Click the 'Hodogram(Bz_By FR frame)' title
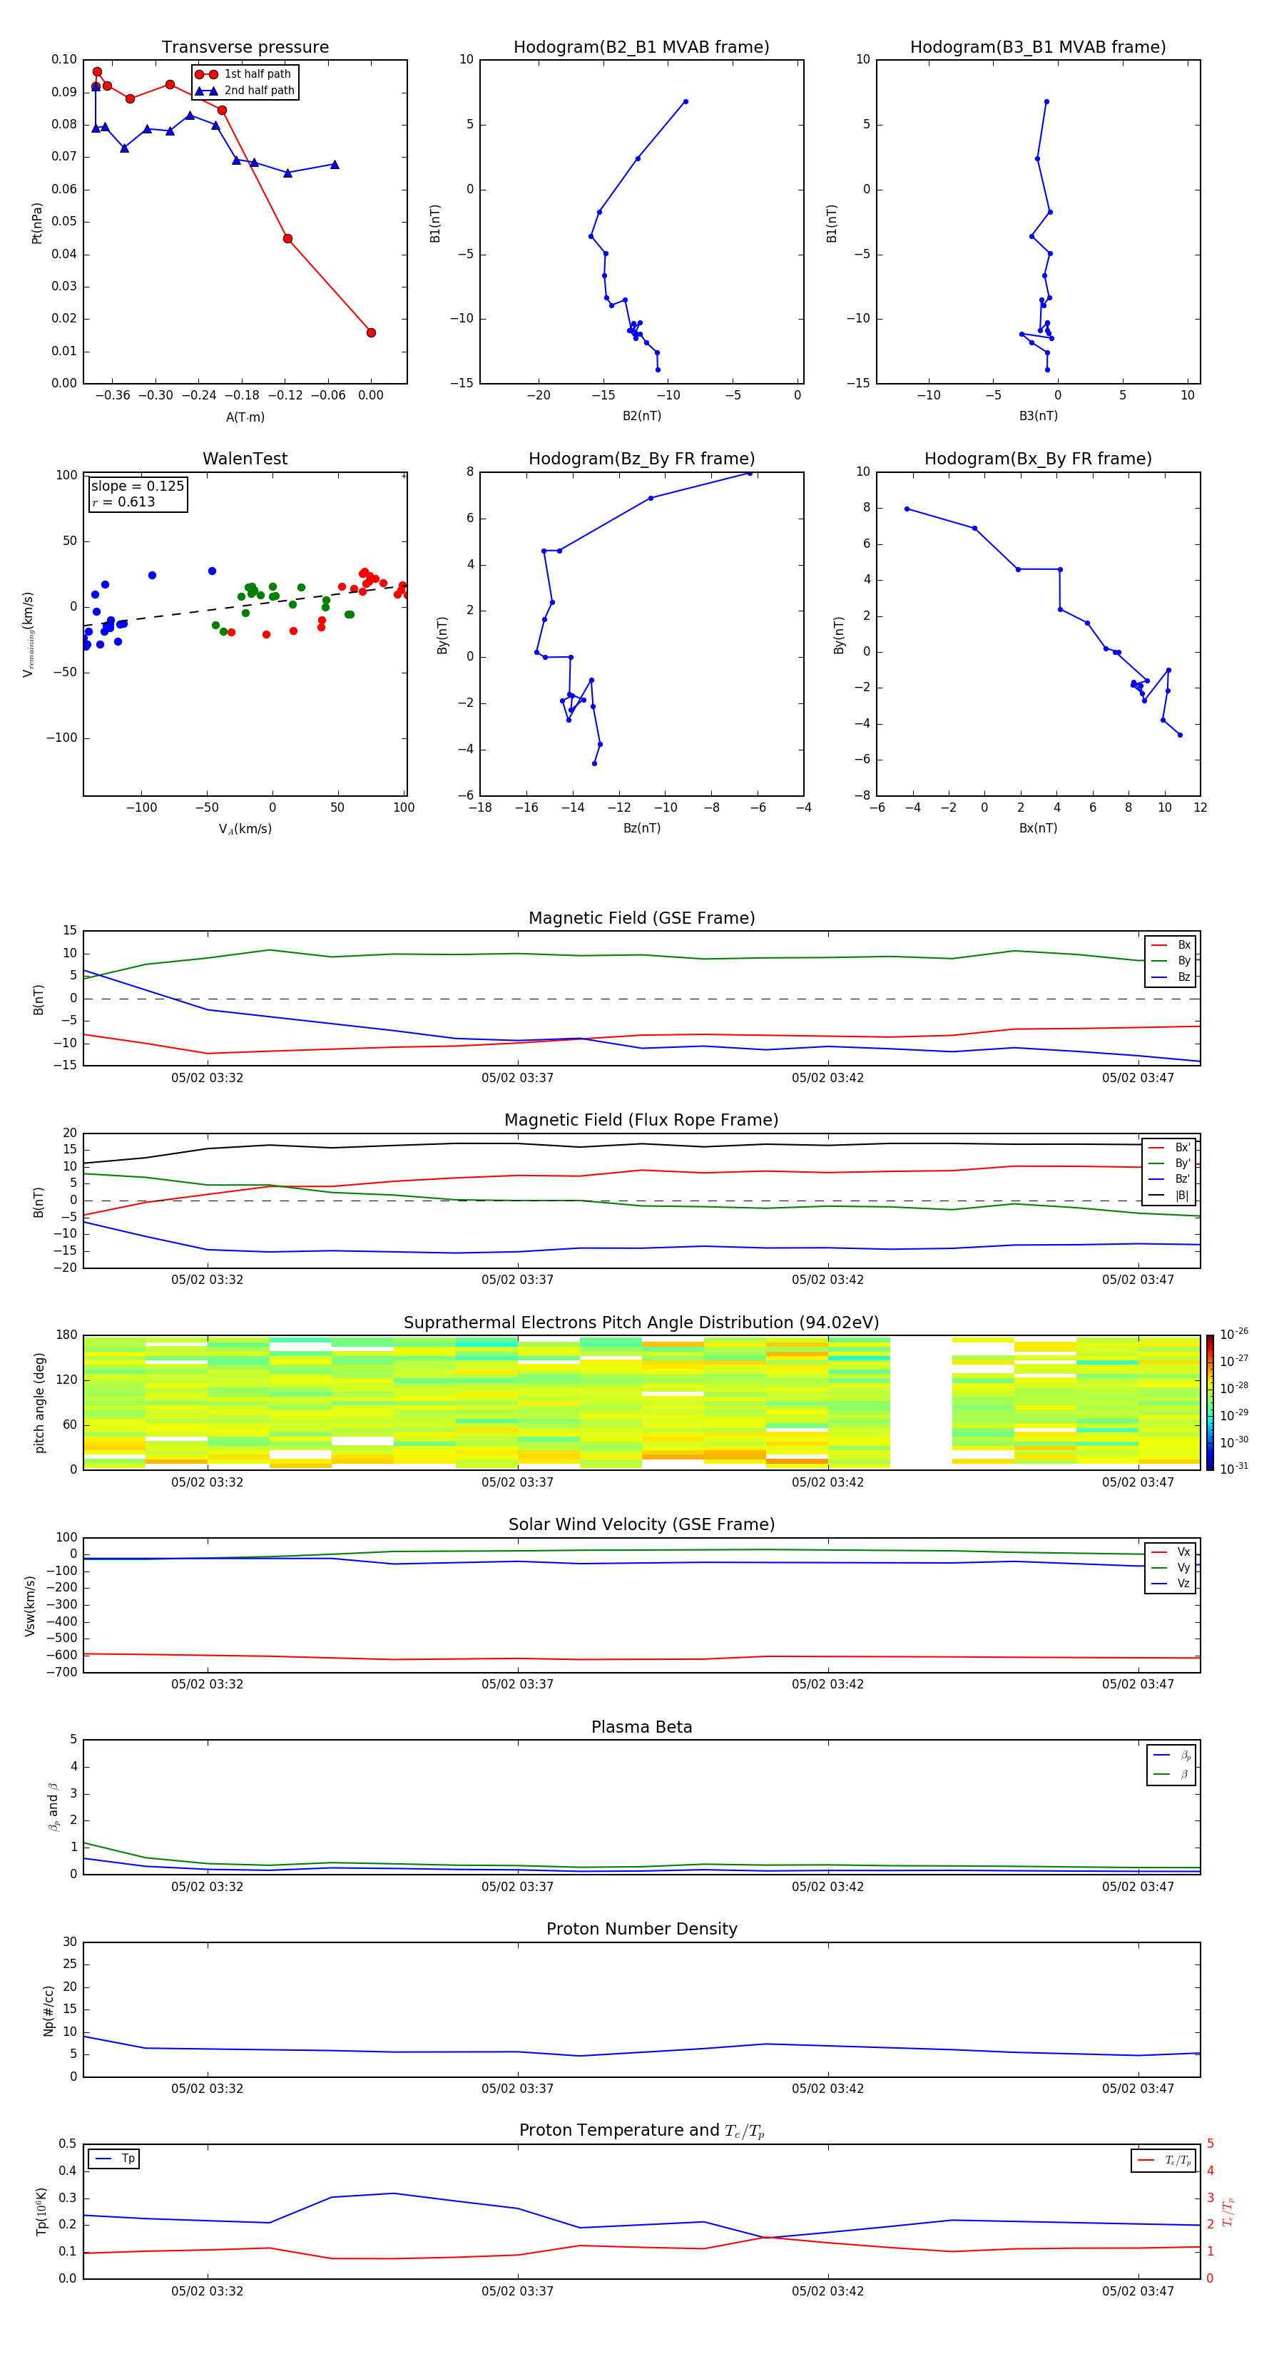 click(x=641, y=459)
